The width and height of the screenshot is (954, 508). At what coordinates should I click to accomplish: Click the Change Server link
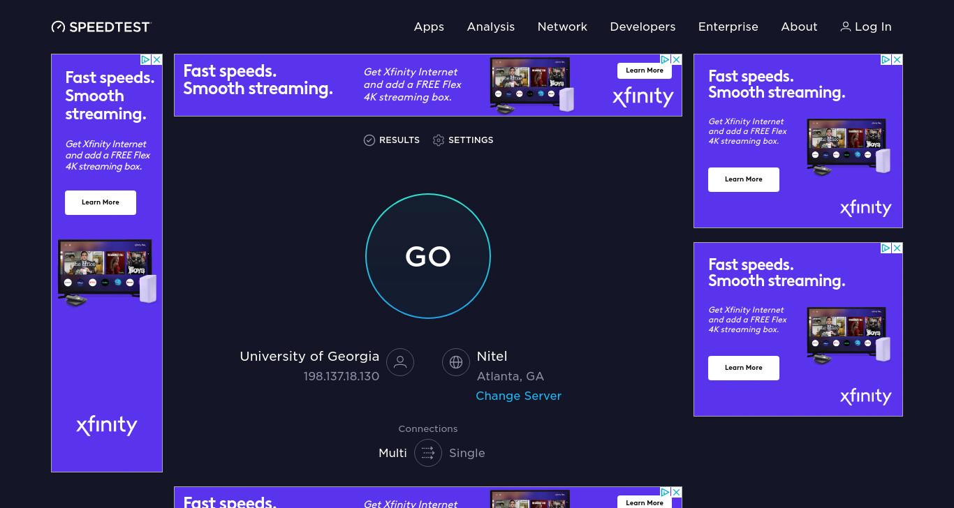pos(519,396)
